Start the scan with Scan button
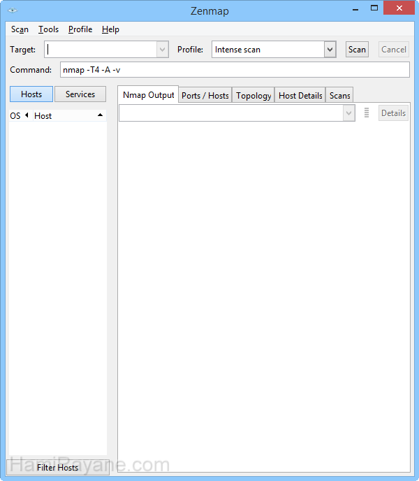This screenshot has height=481, width=419. tap(357, 50)
